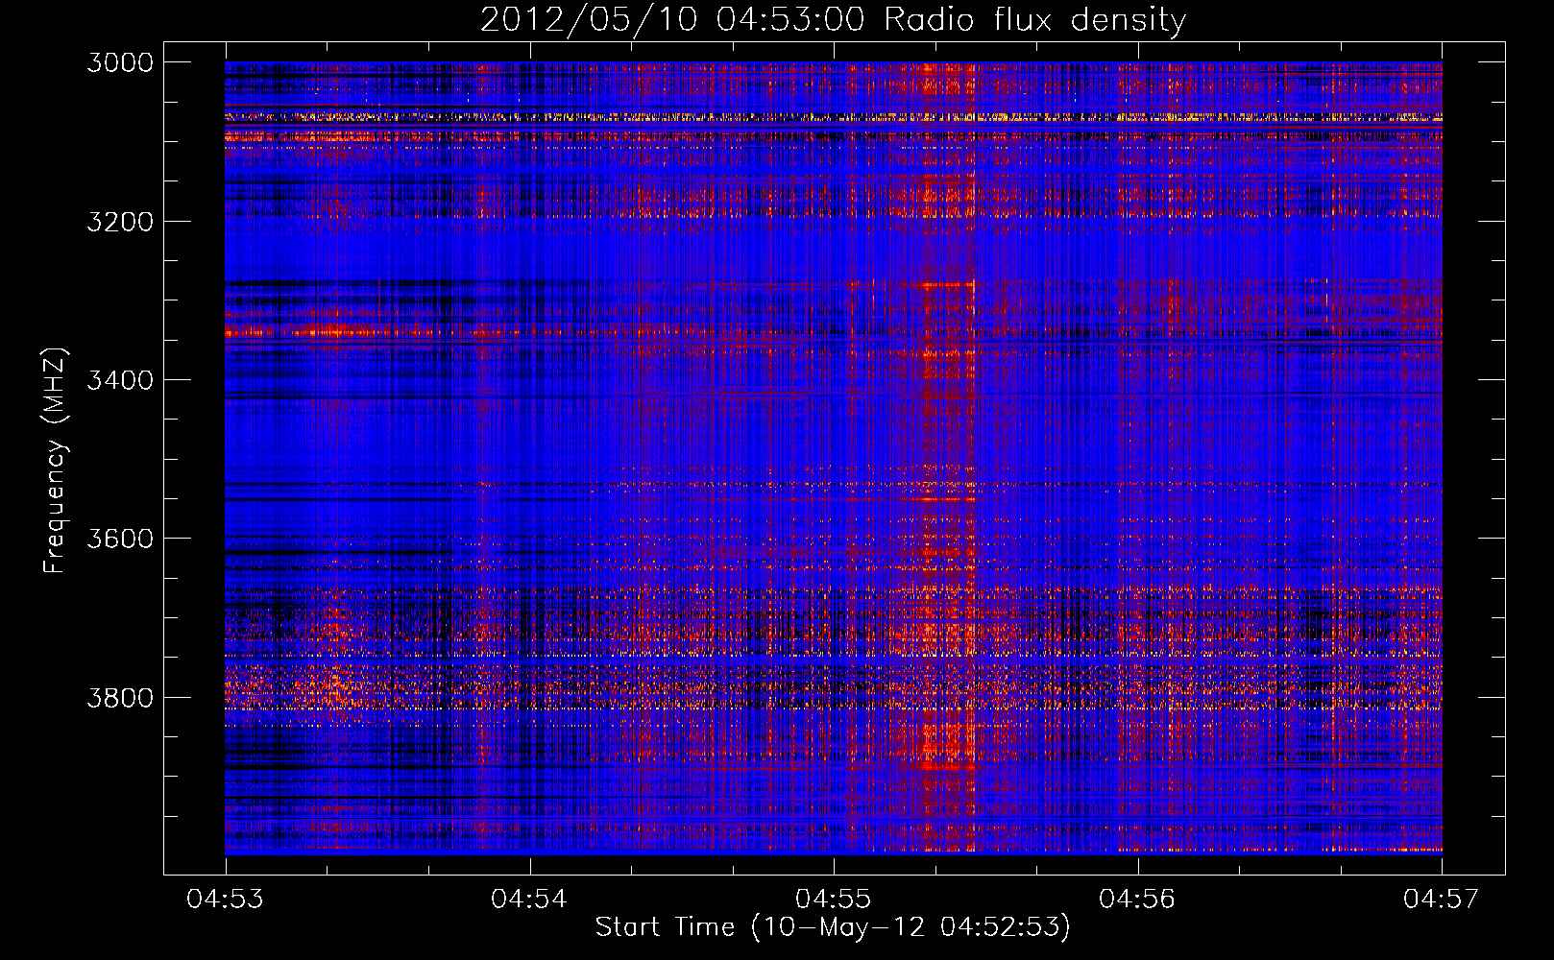Click the 04:54 time tick label

[529, 899]
